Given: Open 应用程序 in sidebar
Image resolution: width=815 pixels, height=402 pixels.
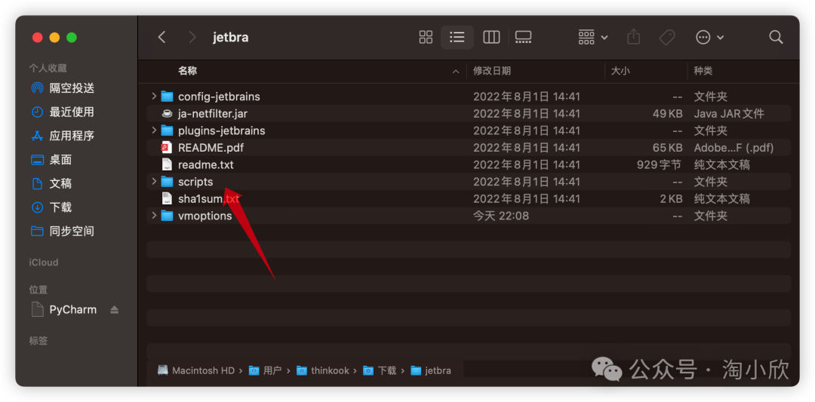Looking at the screenshot, I should pyautogui.click(x=63, y=136).
